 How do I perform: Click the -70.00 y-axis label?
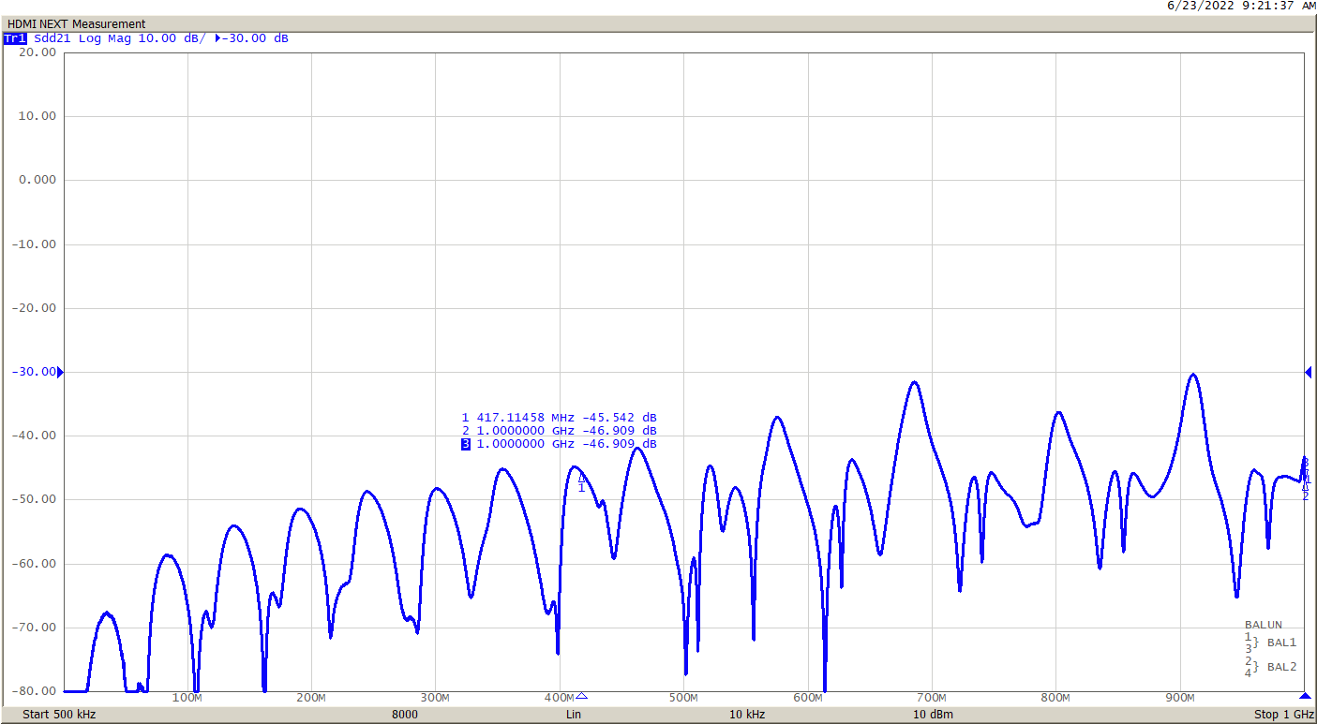pyautogui.click(x=34, y=628)
